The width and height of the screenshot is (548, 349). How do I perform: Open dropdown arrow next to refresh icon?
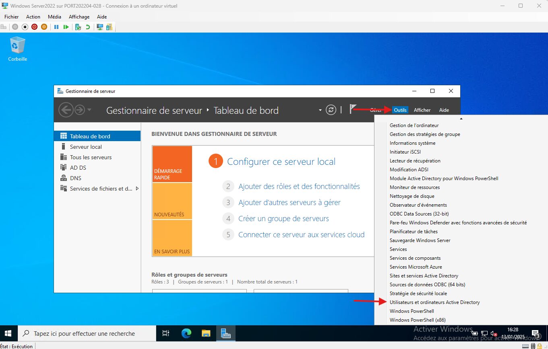coord(321,110)
